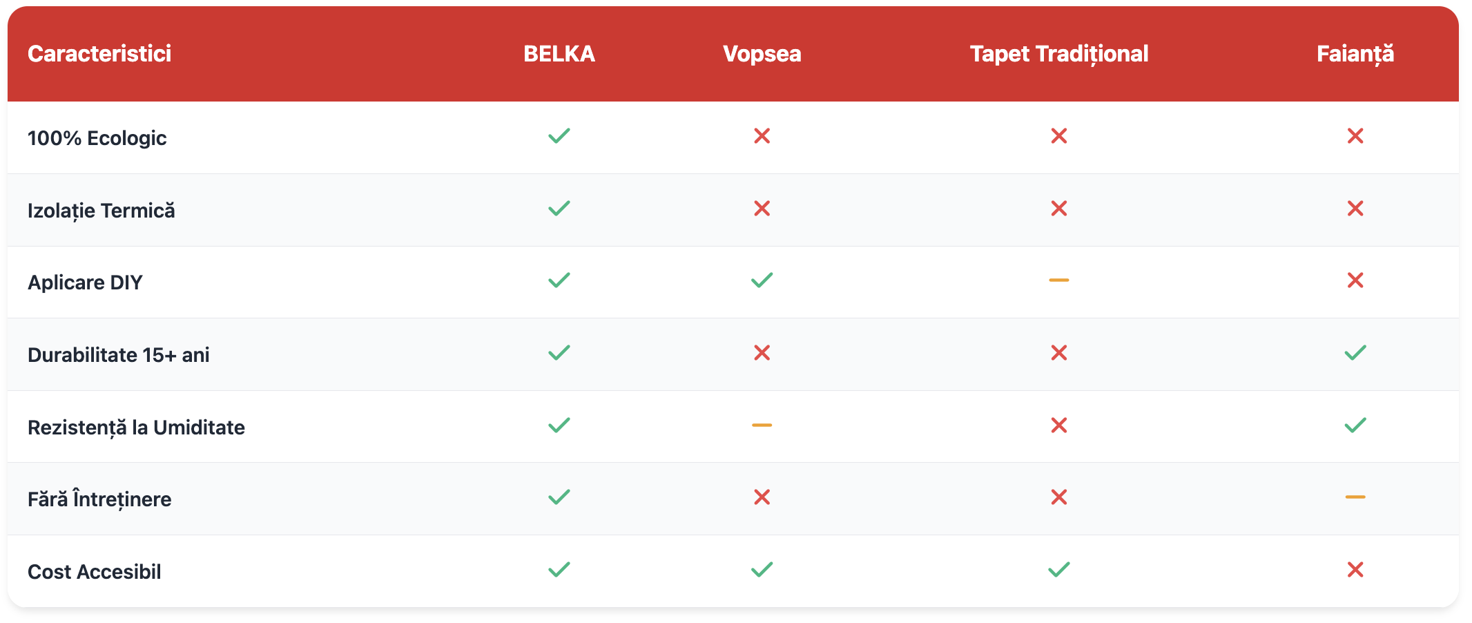Click the Durabilitate 15+ ani row label
The image size is (1472, 623).
(x=118, y=355)
